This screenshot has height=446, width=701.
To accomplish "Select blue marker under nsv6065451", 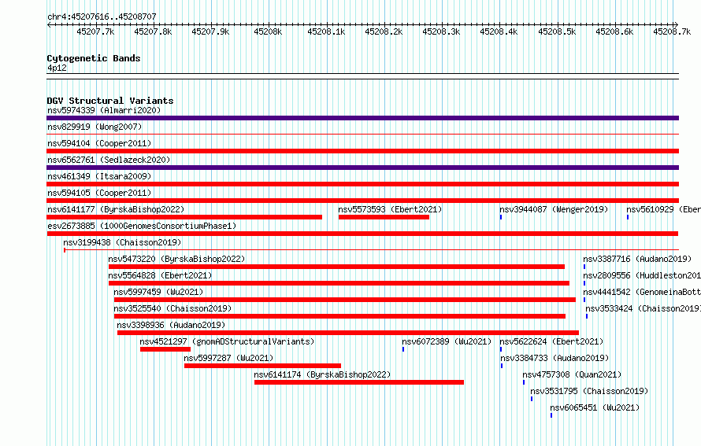I will coord(551,415).
